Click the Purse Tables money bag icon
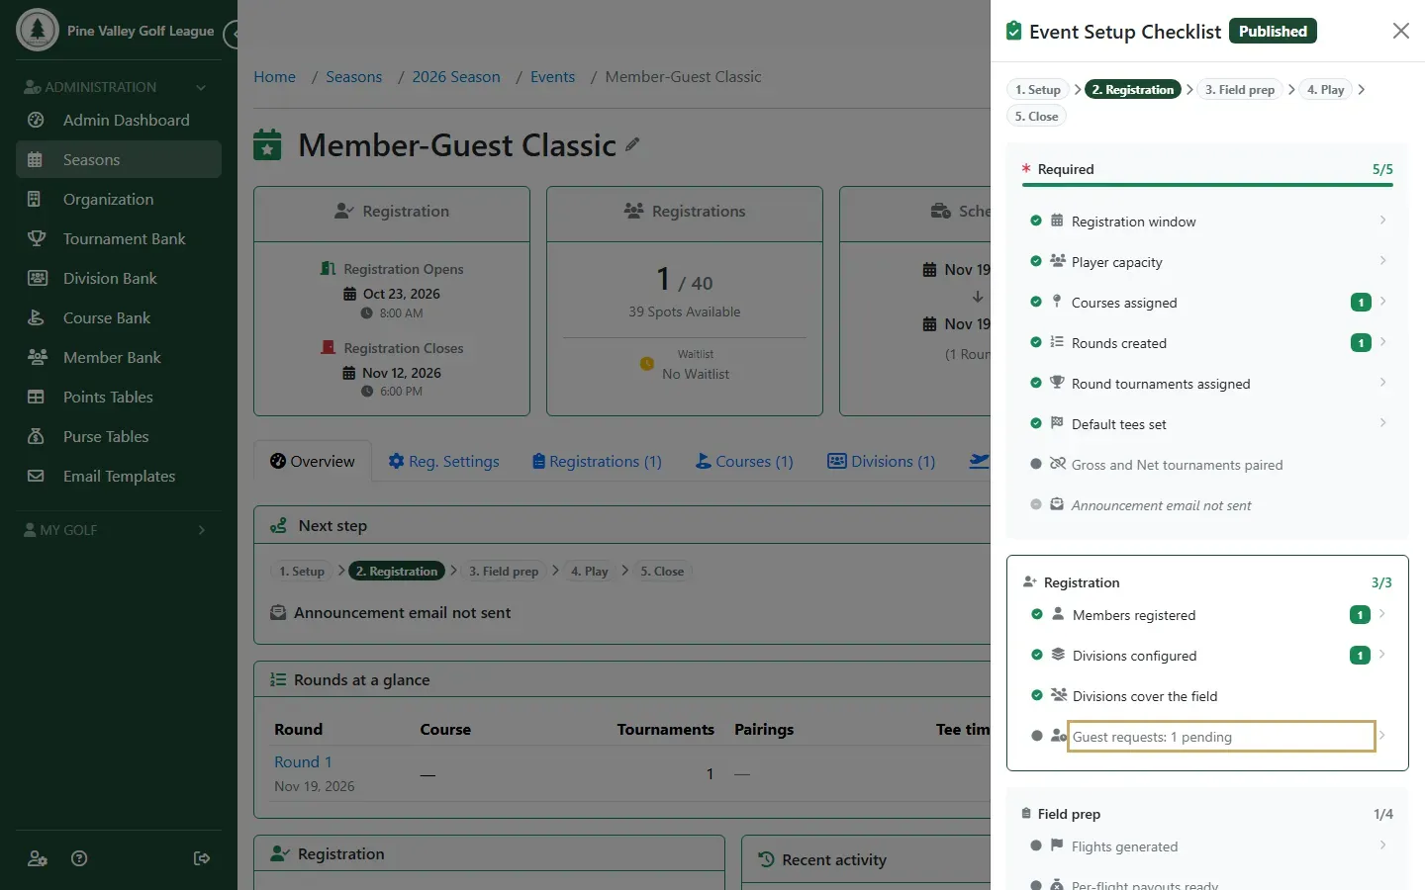 36,436
